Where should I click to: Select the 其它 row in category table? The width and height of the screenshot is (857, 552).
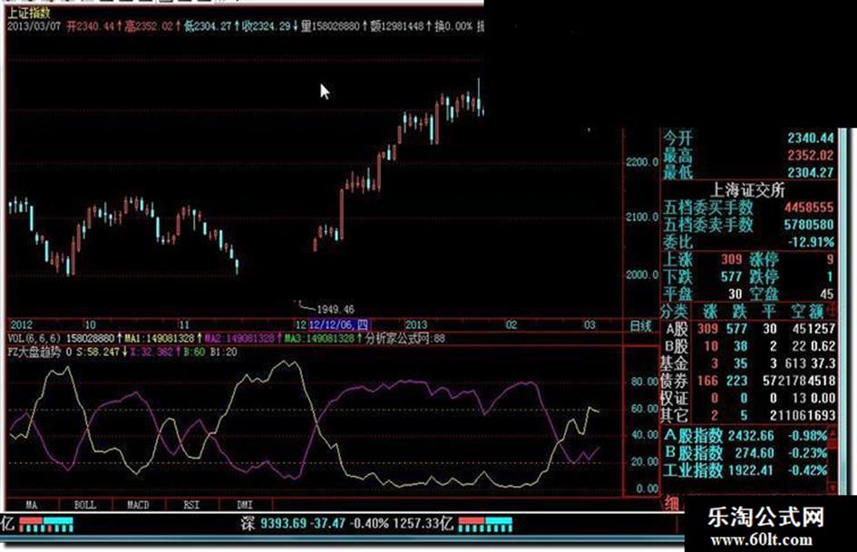pyautogui.click(x=749, y=415)
